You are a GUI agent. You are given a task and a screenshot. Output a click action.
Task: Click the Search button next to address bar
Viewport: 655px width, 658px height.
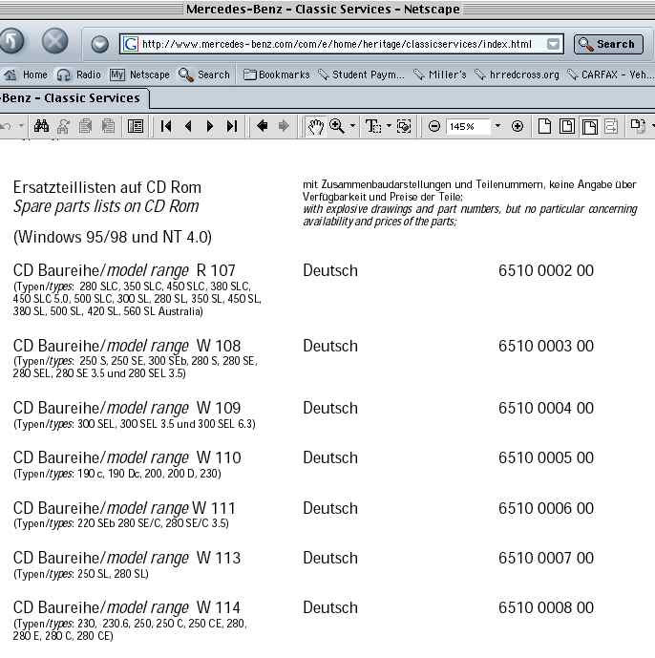click(608, 44)
